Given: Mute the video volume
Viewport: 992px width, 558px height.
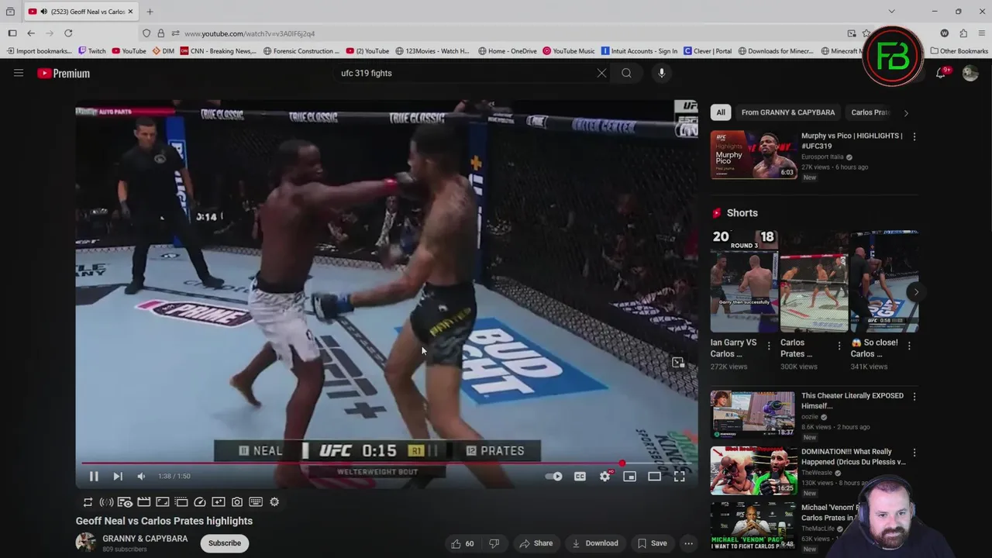Looking at the screenshot, I should pyautogui.click(x=141, y=477).
